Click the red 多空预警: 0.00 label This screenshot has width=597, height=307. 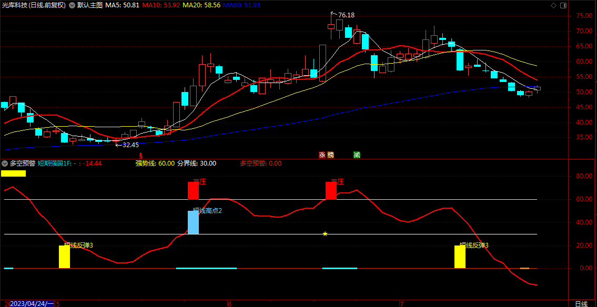click(260, 163)
